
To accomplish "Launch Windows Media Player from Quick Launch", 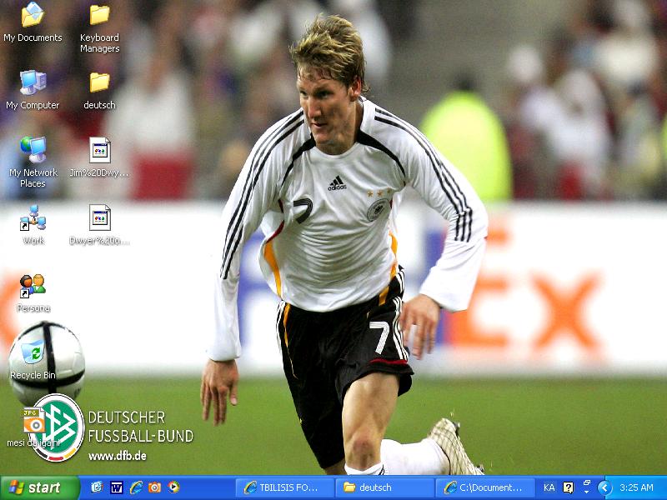I will pyautogui.click(x=173, y=487).
